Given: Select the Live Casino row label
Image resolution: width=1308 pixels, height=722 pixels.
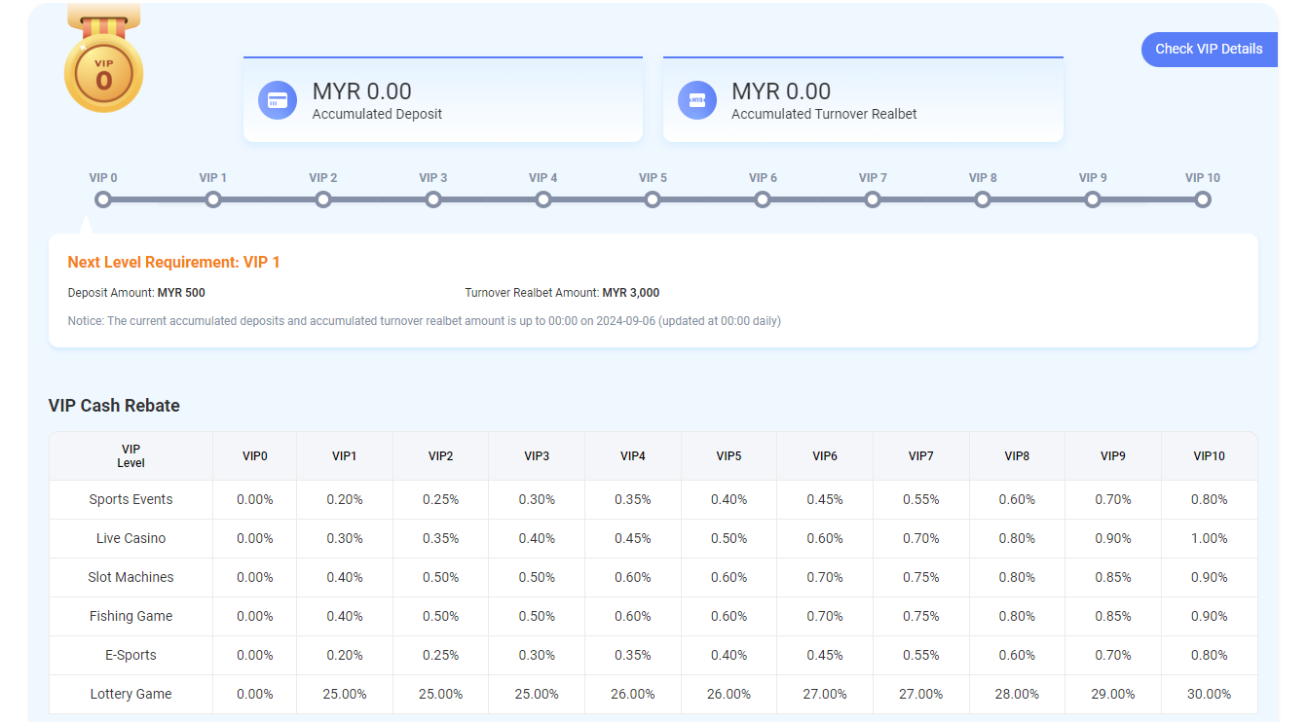Looking at the screenshot, I should click(131, 538).
